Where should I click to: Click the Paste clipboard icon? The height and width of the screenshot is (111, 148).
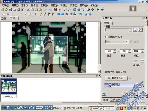[x=36, y=9]
